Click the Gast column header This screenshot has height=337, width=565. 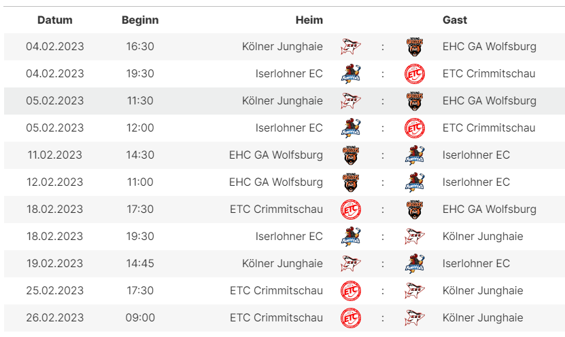455,20
